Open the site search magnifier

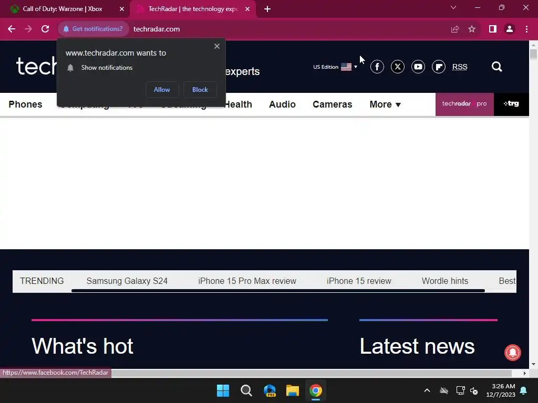497,67
